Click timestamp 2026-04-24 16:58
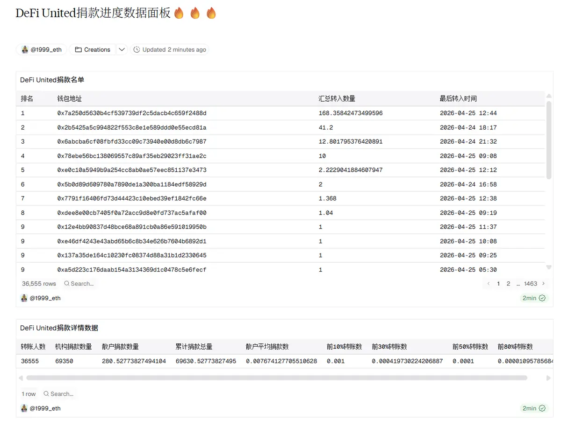 tap(468, 184)
